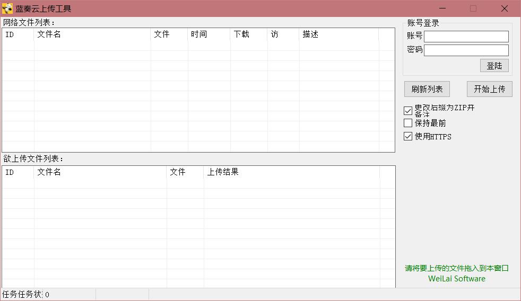The image size is (521, 301).
Task: Click the 账号 account input field
Action: 466,36
